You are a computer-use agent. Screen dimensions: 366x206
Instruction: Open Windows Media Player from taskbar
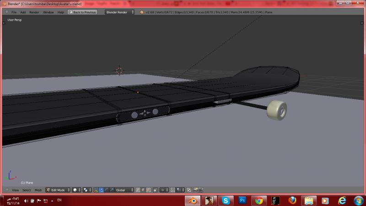tap(325, 201)
